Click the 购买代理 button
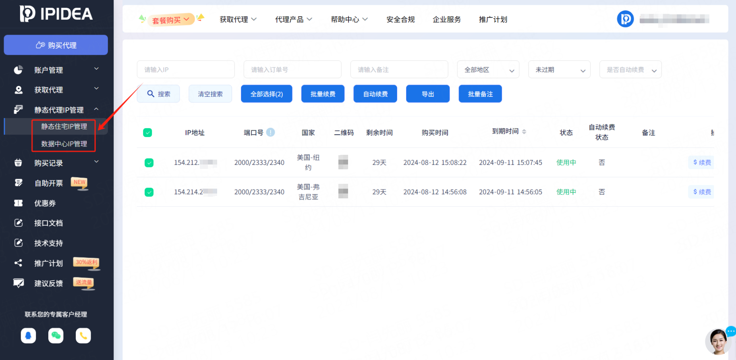The height and width of the screenshot is (360, 736). click(x=56, y=45)
